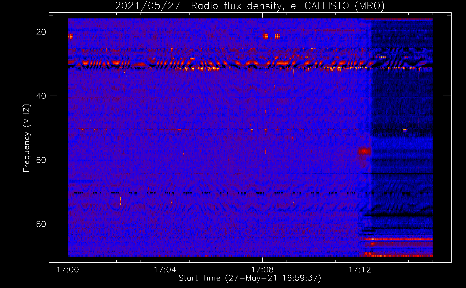Click the red burst near 57 MHz at 17:12
Viewport: 466px width, 288px height.
pyautogui.click(x=365, y=151)
